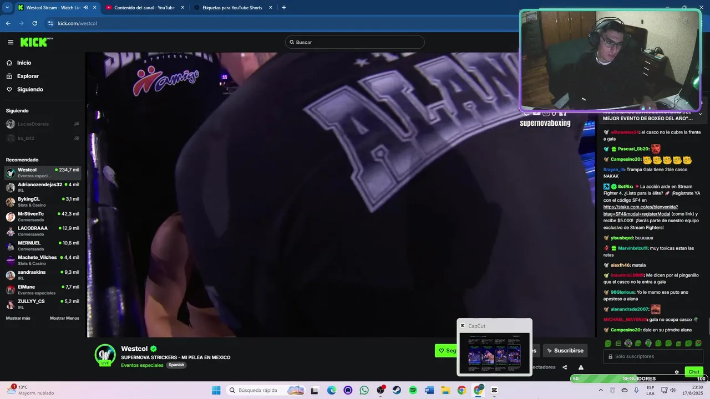This screenshot has height=399, width=710.
Task: Open ZULLYY_CS recommended channel
Action: point(42,304)
